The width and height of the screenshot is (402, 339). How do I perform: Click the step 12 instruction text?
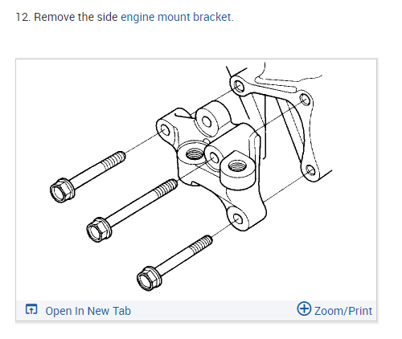[x=125, y=17]
